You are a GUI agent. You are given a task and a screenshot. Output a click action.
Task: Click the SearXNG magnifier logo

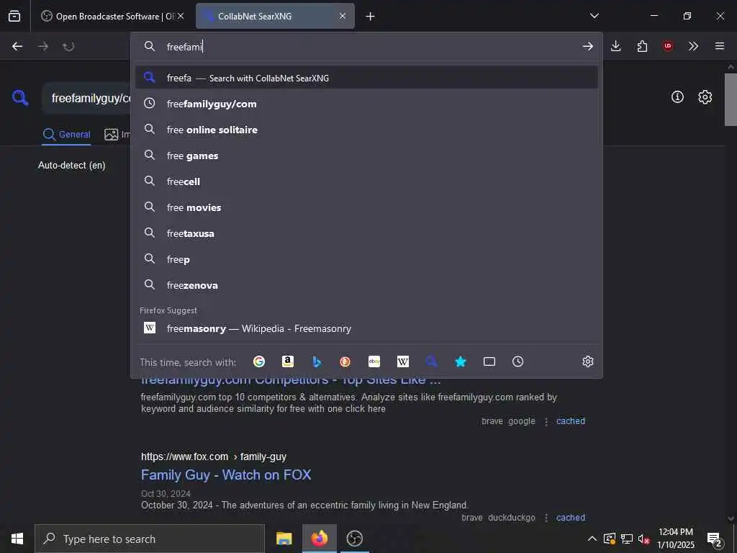click(20, 98)
